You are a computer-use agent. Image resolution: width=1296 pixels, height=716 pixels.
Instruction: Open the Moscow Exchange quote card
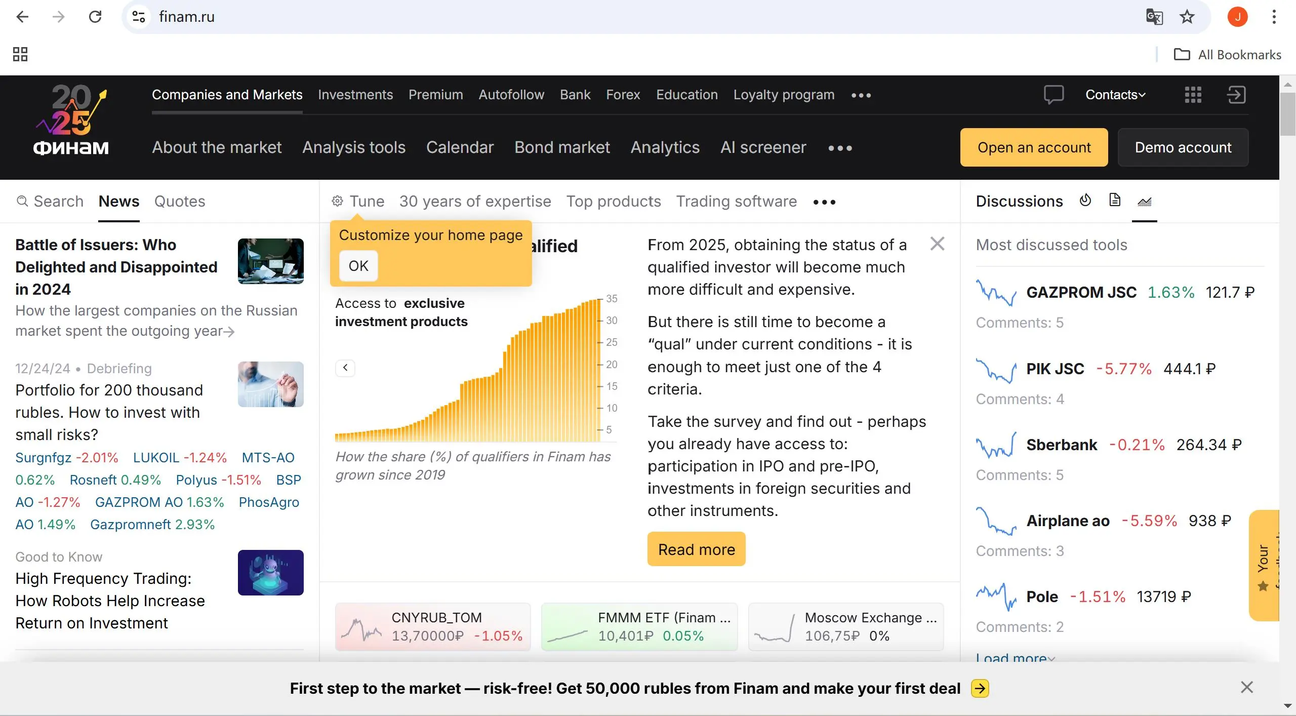[846, 627]
